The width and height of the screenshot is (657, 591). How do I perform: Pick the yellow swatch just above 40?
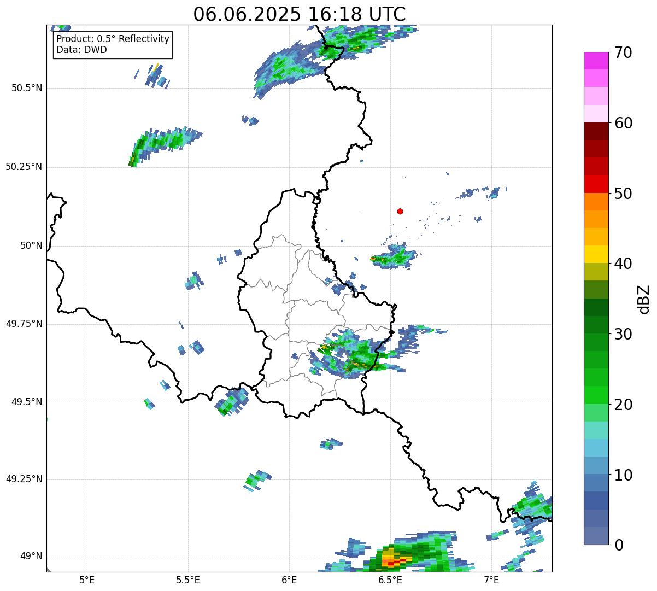coord(596,254)
